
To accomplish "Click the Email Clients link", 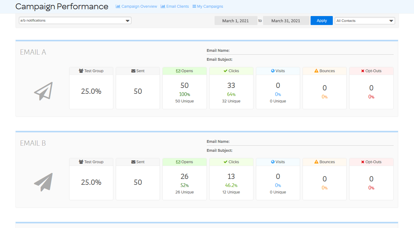I will pos(177,6).
